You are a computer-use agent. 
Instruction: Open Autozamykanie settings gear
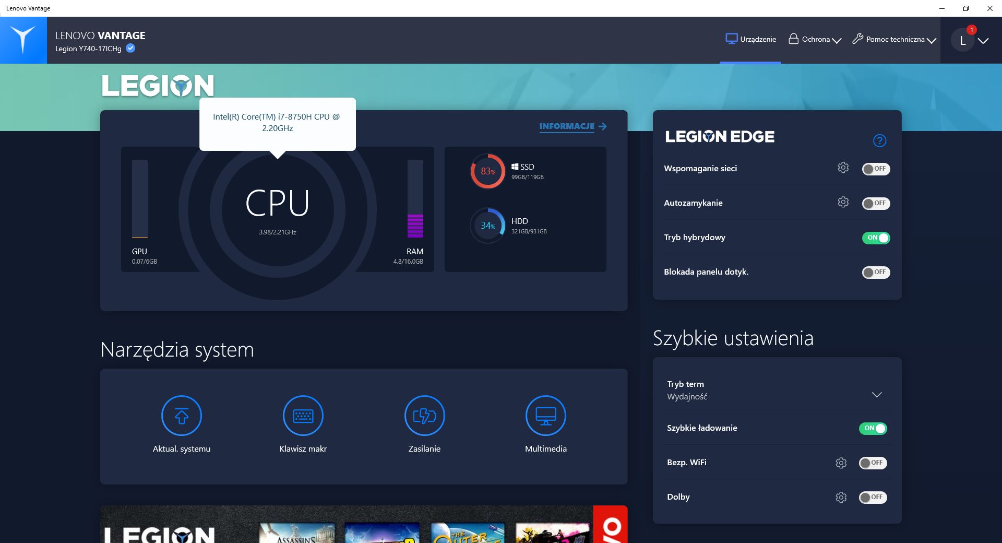[x=843, y=202]
